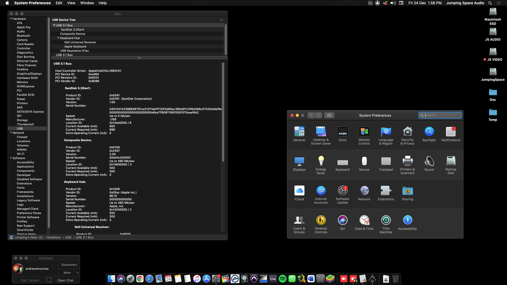Click Open Chat in AnyDesk
The height and width of the screenshot is (285, 507).
point(65,280)
